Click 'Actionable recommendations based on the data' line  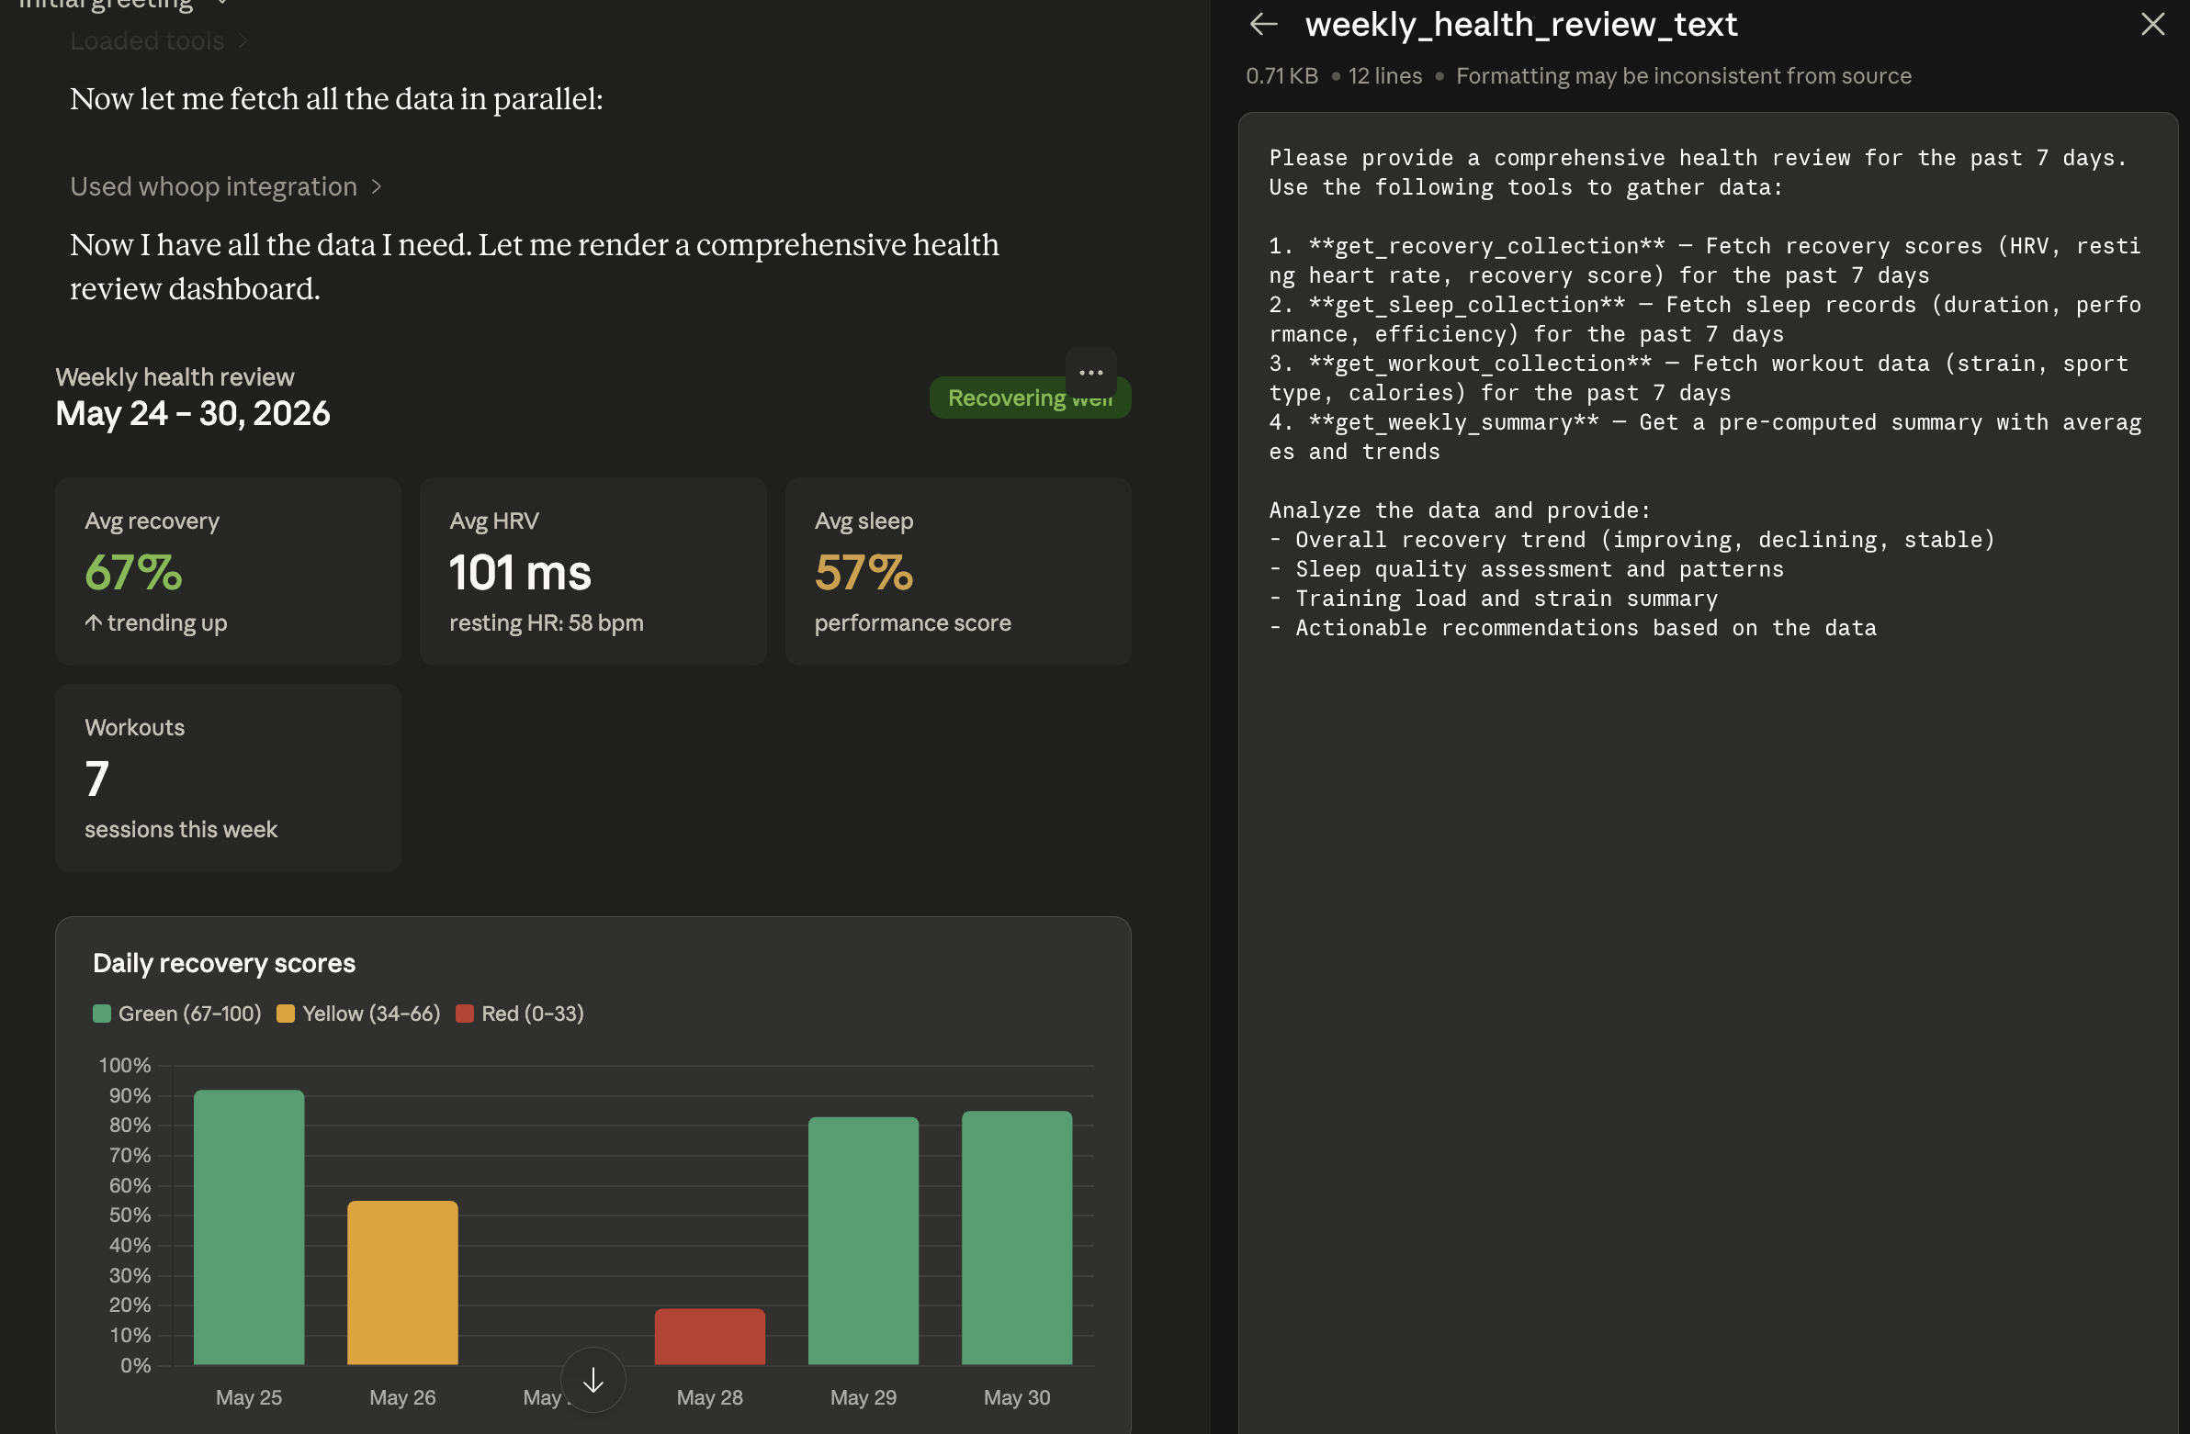tap(1573, 628)
